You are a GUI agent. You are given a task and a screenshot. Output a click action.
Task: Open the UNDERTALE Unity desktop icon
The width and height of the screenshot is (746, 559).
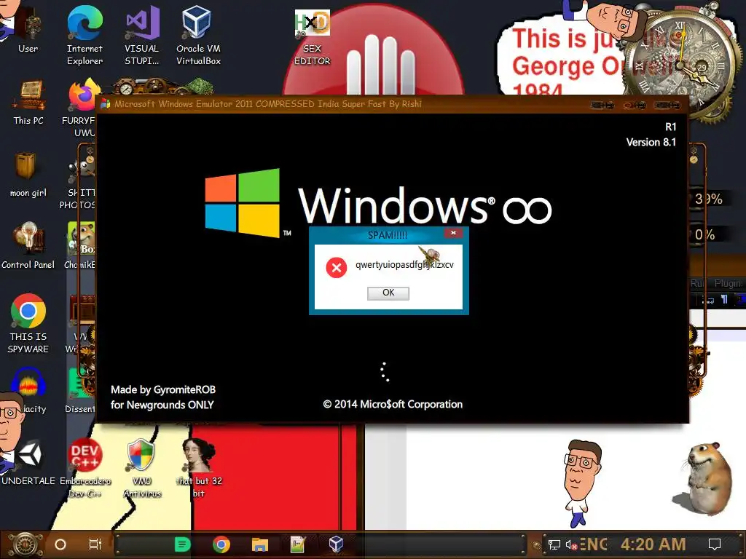pyautogui.click(x=29, y=462)
